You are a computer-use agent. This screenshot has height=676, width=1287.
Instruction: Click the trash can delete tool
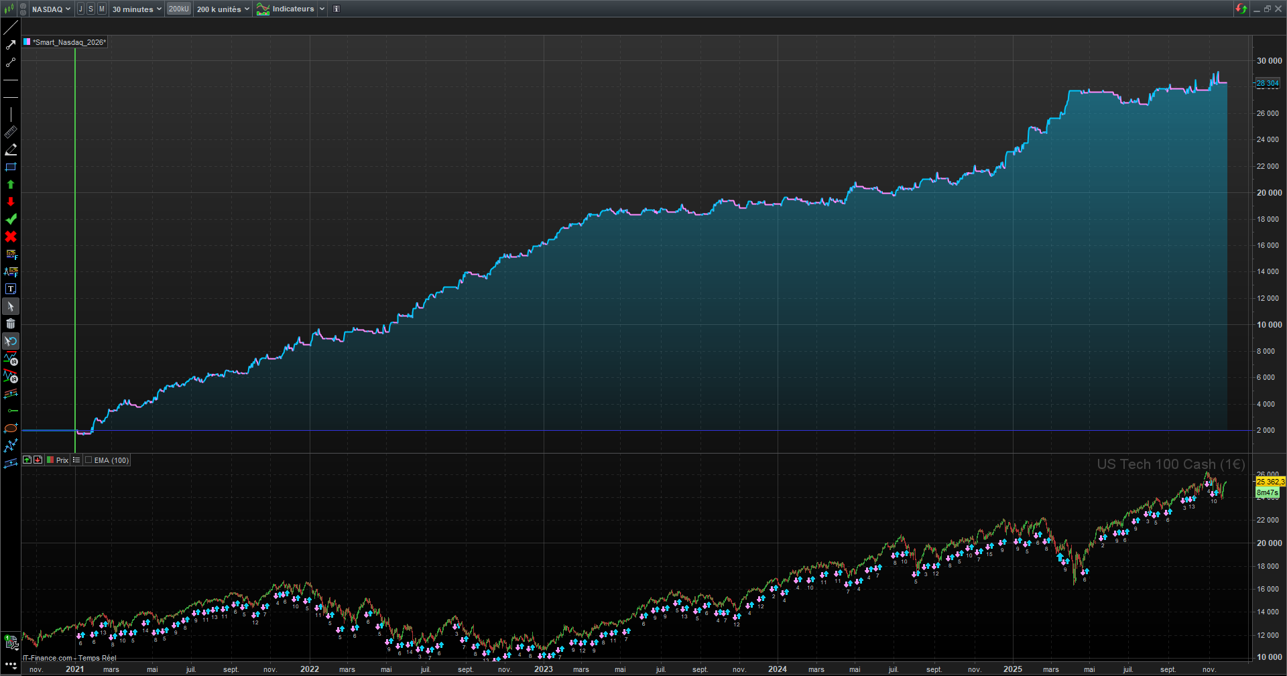[11, 324]
